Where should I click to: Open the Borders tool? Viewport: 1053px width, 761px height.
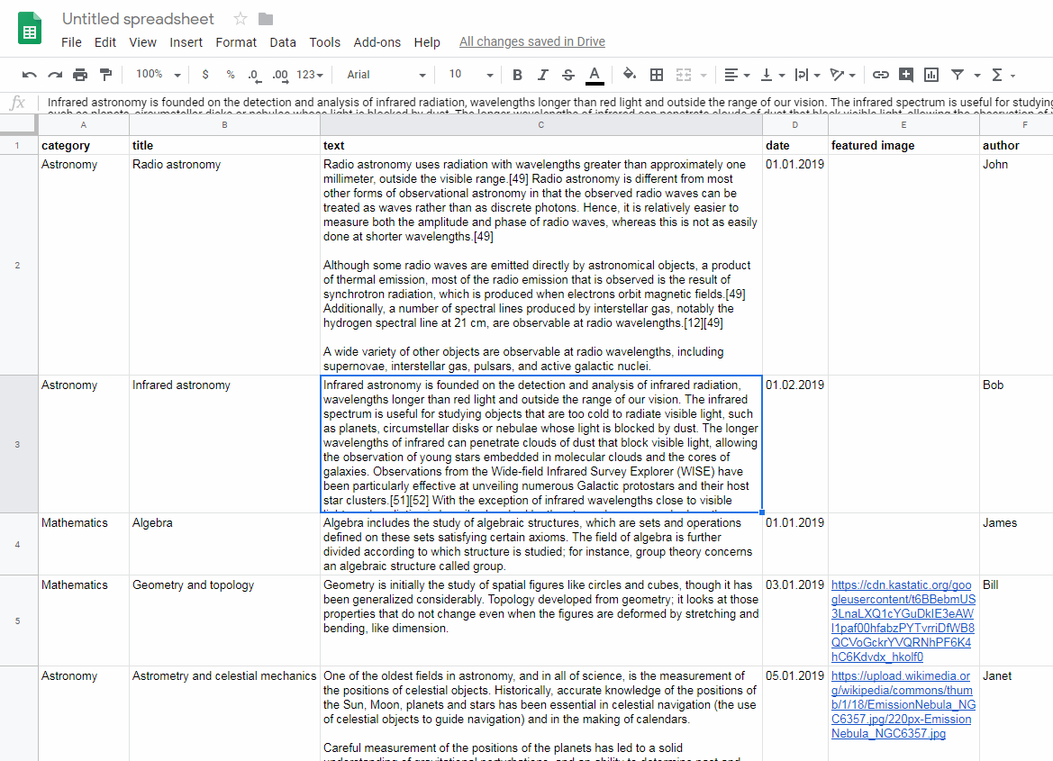click(657, 75)
